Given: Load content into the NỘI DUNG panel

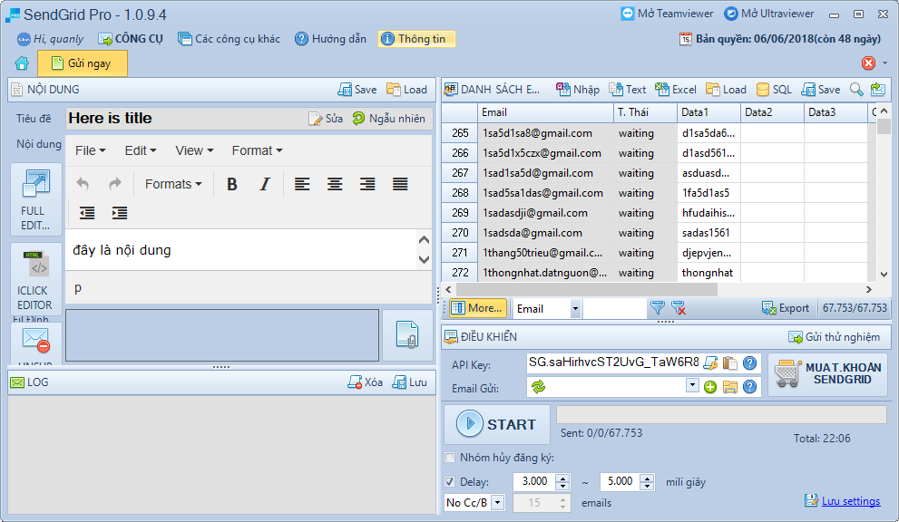Looking at the screenshot, I should pos(406,90).
